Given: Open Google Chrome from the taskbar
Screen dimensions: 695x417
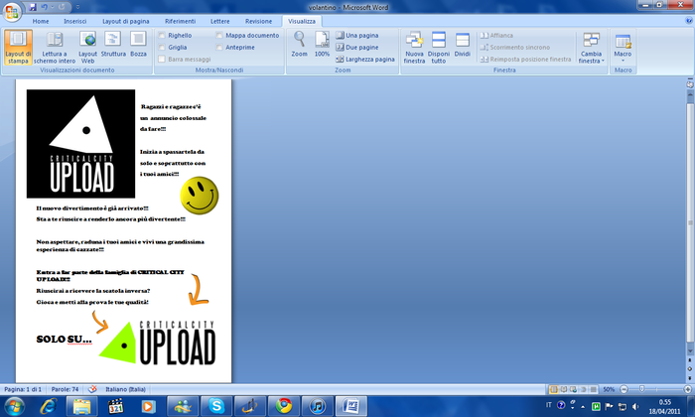Looking at the screenshot, I should [284, 406].
